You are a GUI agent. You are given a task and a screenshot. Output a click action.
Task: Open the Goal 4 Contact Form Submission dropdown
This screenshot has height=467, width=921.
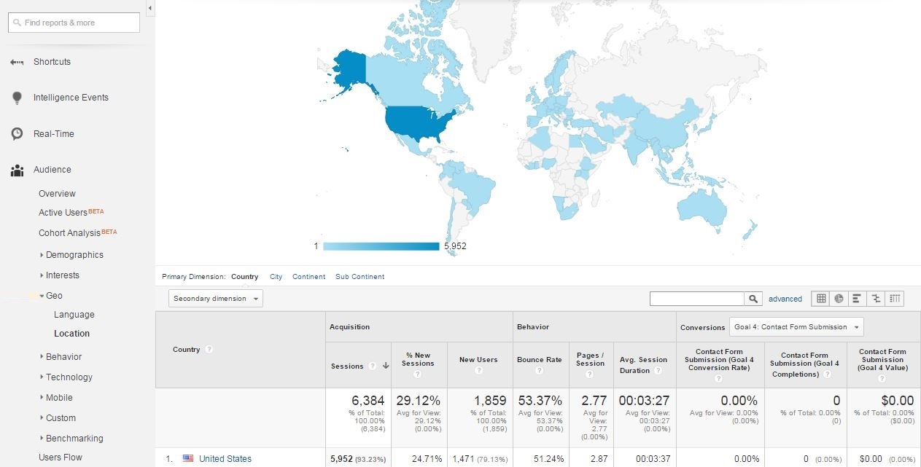point(796,327)
